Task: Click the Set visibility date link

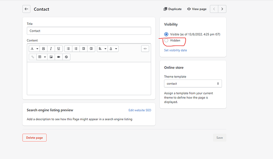Action: click(x=176, y=50)
